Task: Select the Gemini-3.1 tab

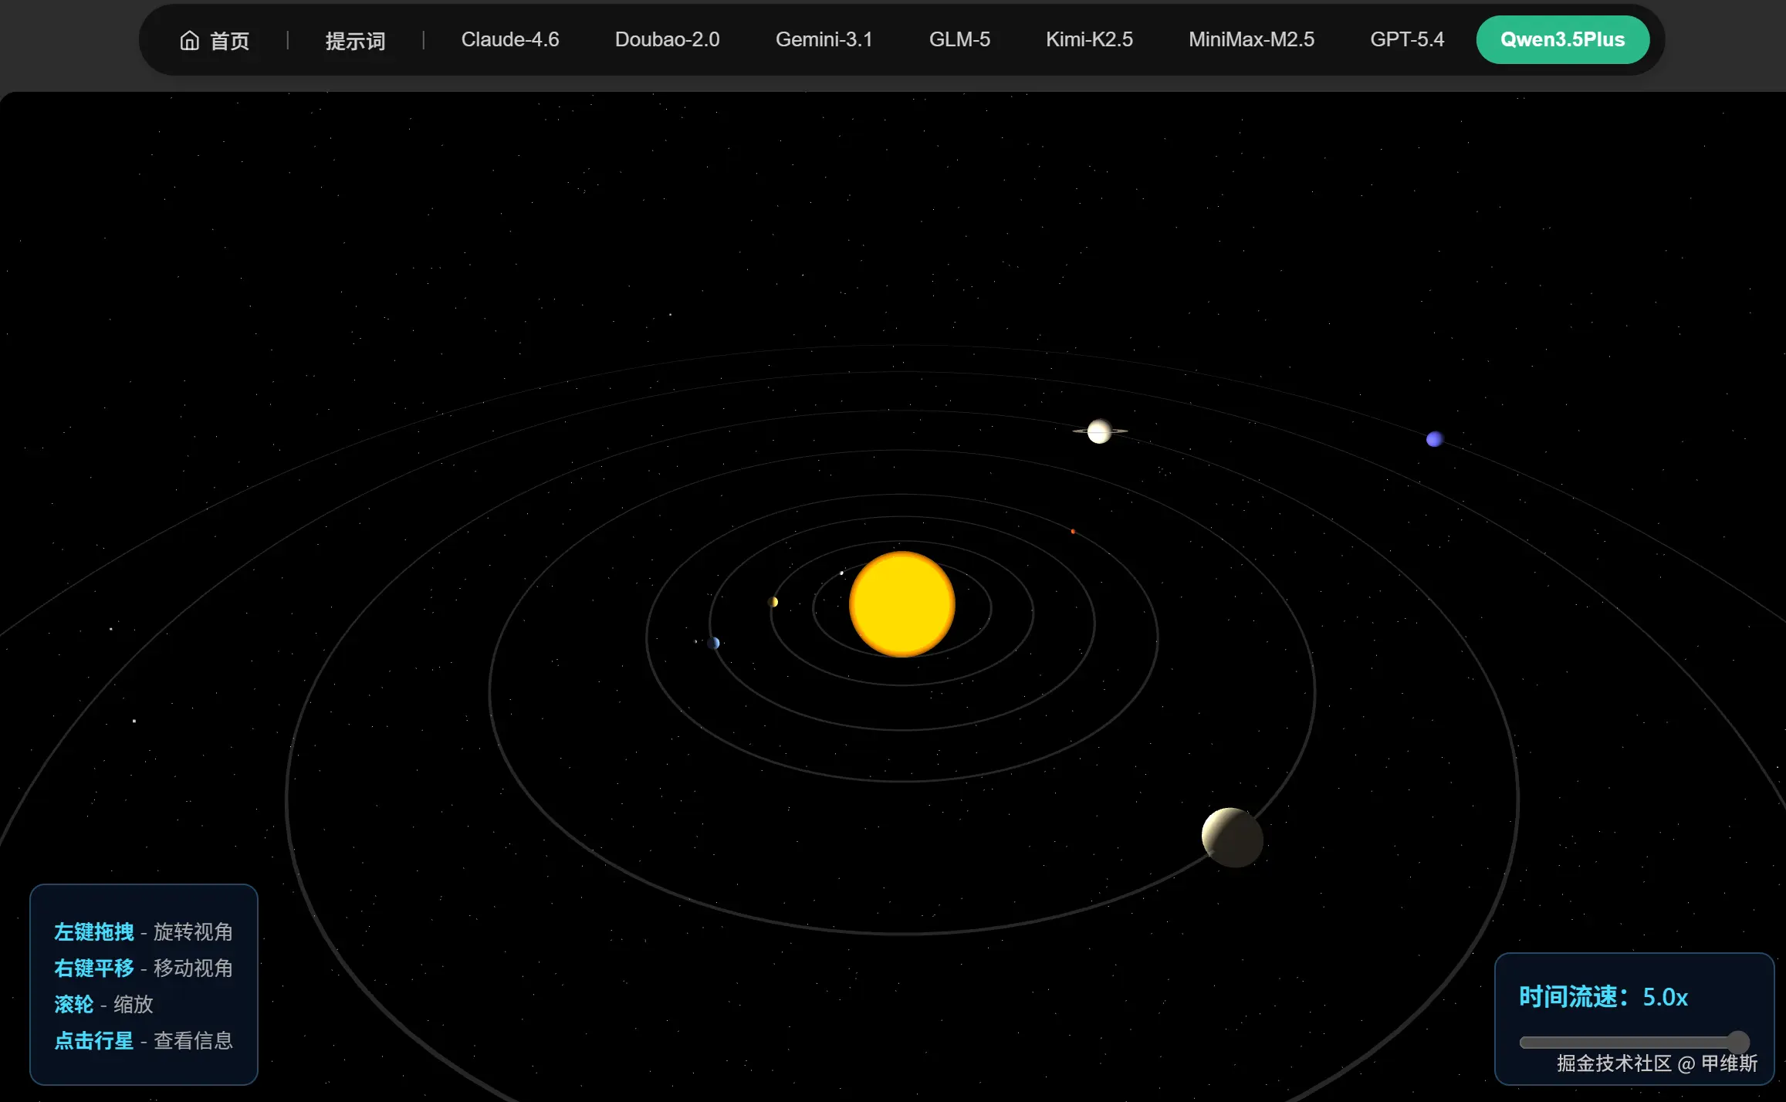Action: 824,39
